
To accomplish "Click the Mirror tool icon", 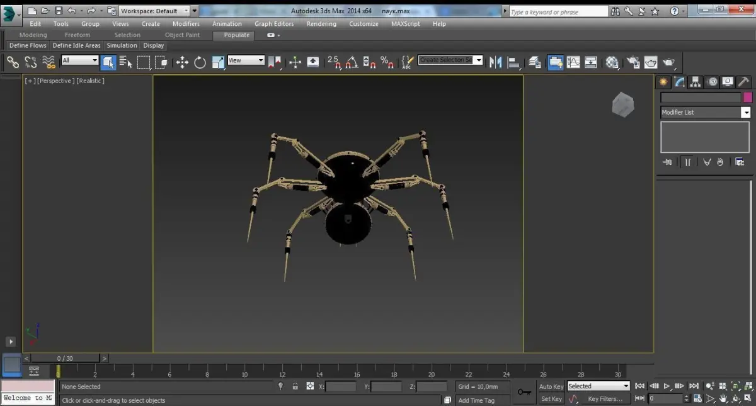I will pyautogui.click(x=496, y=62).
